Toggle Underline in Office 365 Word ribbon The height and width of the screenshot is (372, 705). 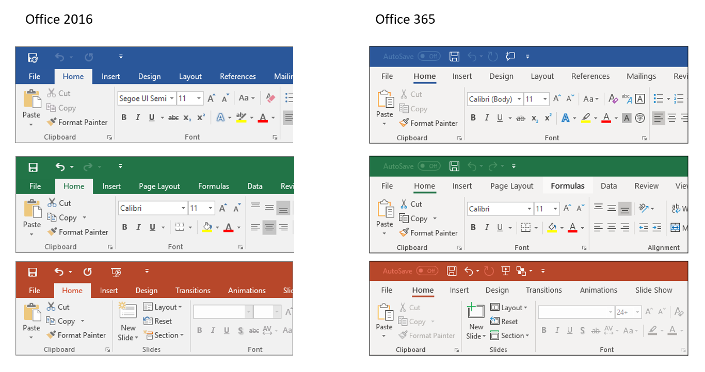point(500,118)
